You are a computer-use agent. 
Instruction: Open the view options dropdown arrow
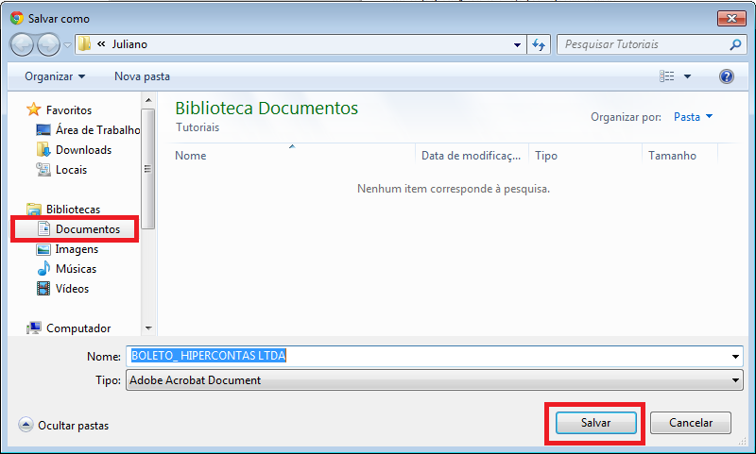688,76
